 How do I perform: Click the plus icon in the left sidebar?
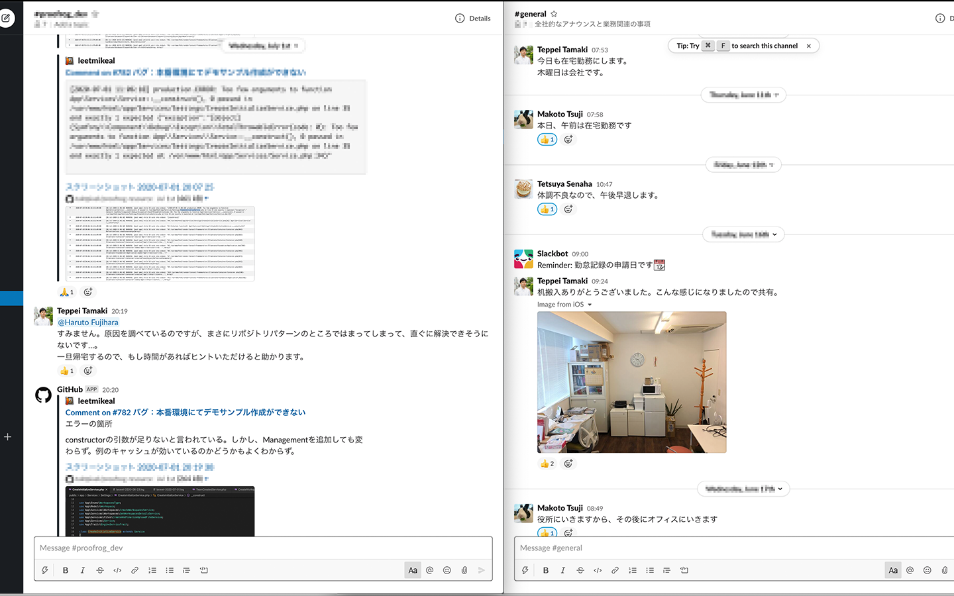8,437
